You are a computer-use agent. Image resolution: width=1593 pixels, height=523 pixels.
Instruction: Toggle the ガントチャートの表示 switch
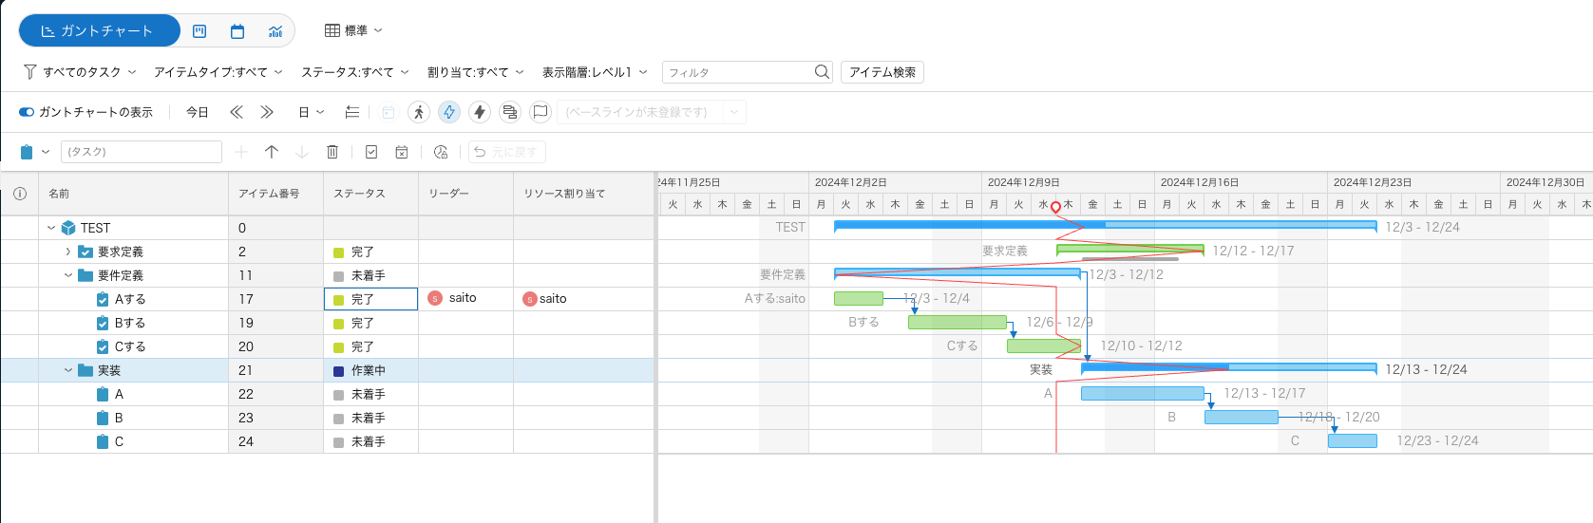coord(27,112)
